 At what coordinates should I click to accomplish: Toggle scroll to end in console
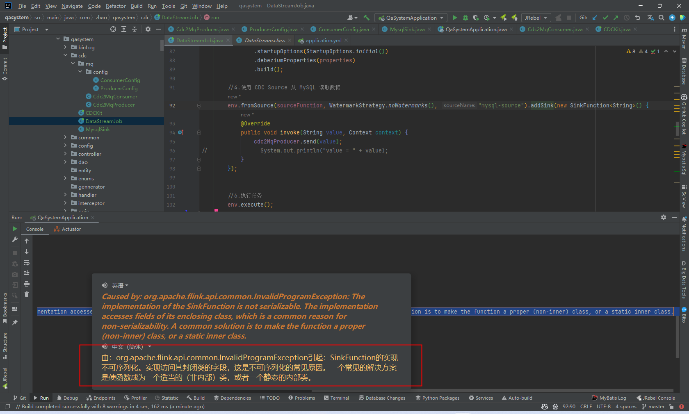pyautogui.click(x=27, y=273)
